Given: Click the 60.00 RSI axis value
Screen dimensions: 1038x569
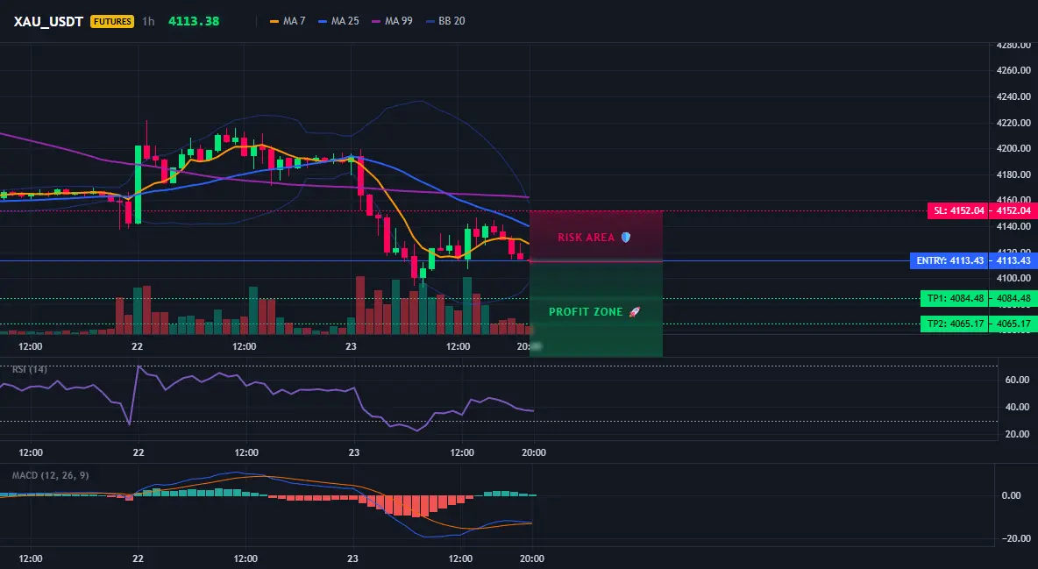Looking at the screenshot, I should tap(1018, 381).
